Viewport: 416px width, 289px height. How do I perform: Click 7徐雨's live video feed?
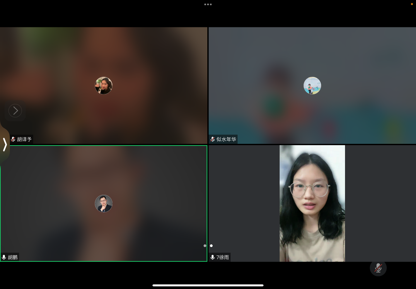tap(312, 203)
